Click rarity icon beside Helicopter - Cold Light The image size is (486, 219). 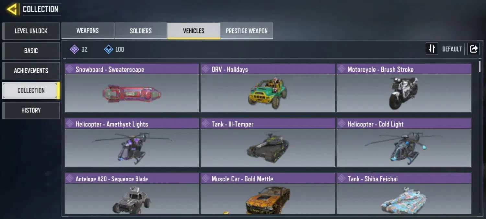click(x=342, y=124)
